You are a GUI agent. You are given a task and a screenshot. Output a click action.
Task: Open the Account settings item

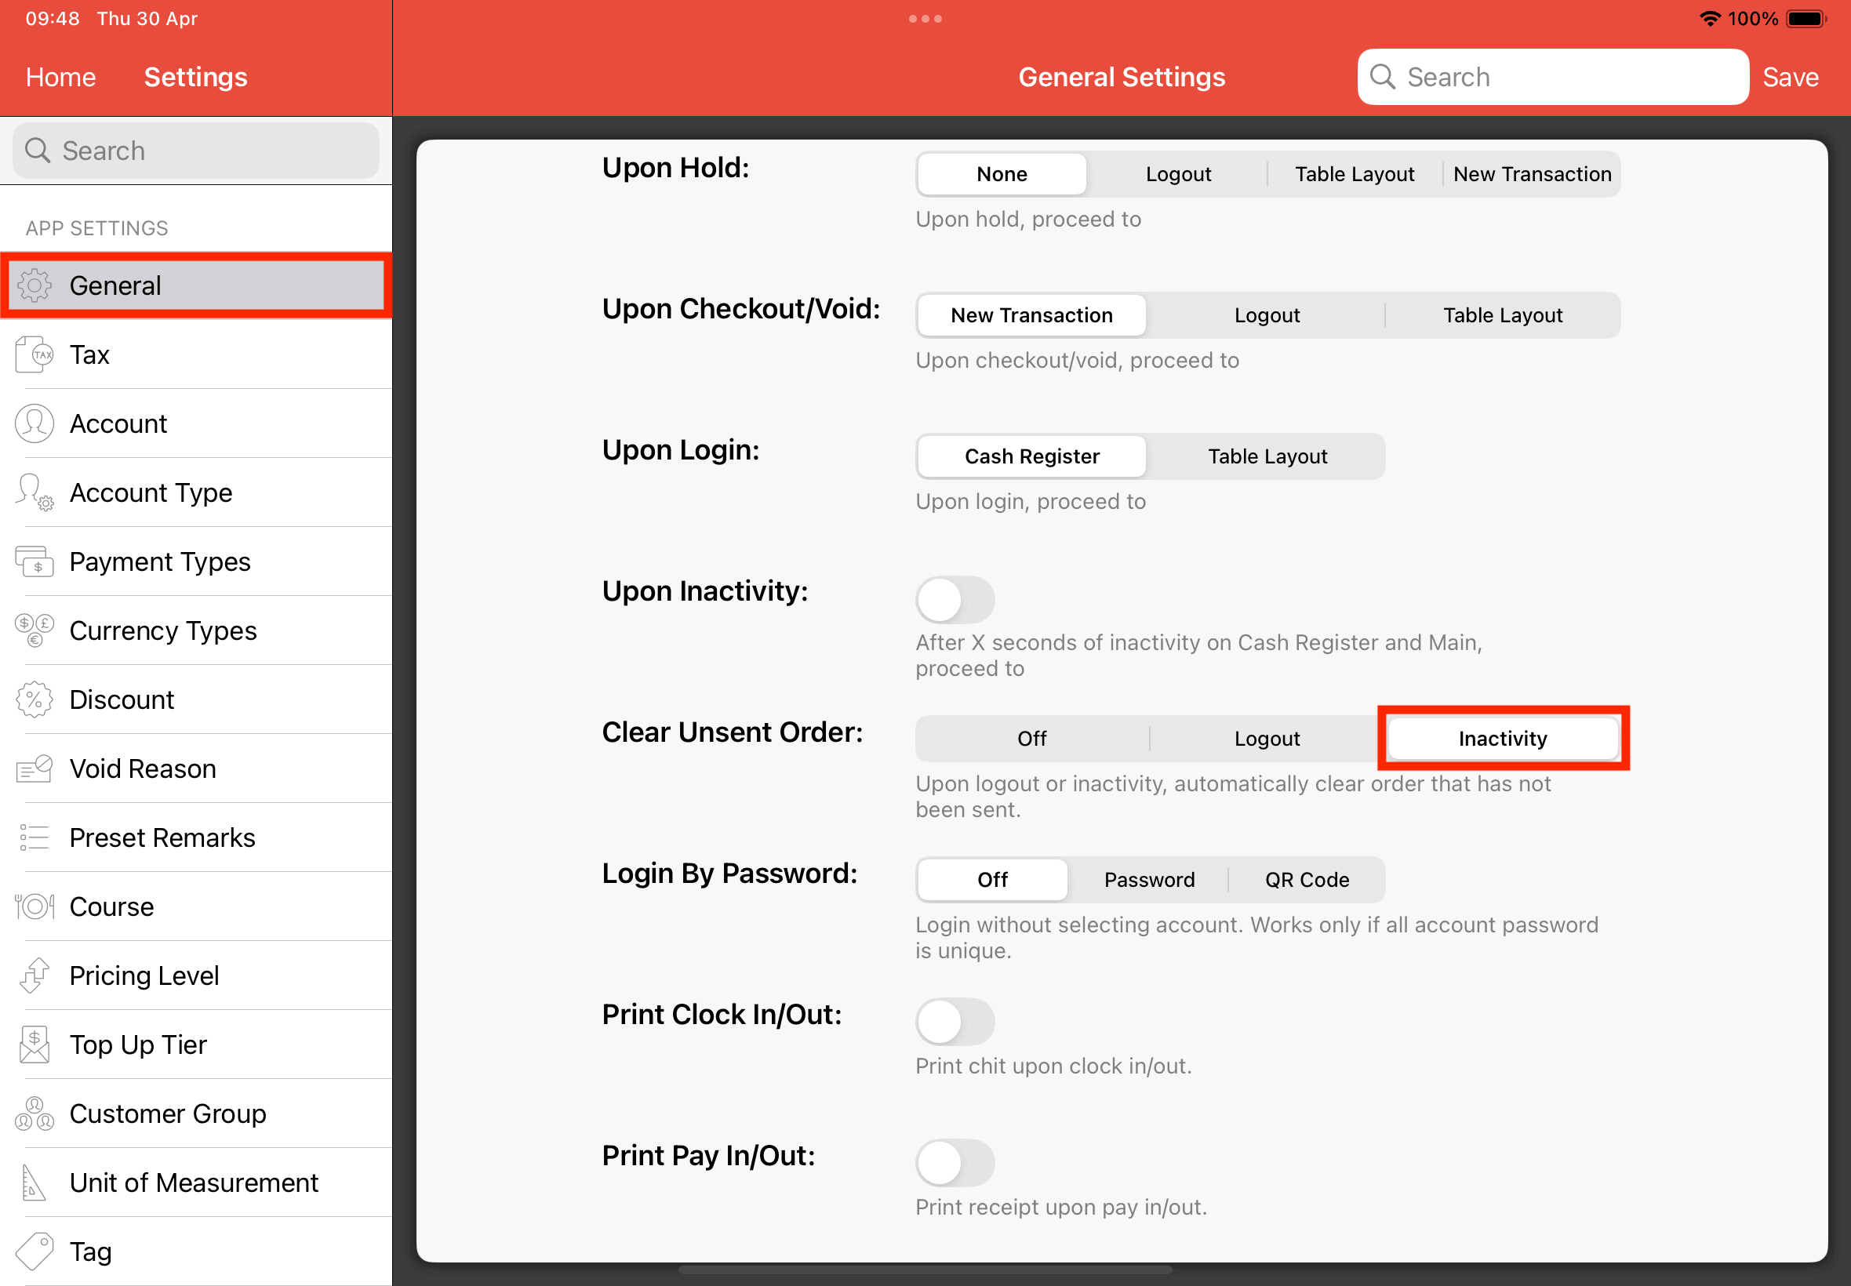click(196, 424)
